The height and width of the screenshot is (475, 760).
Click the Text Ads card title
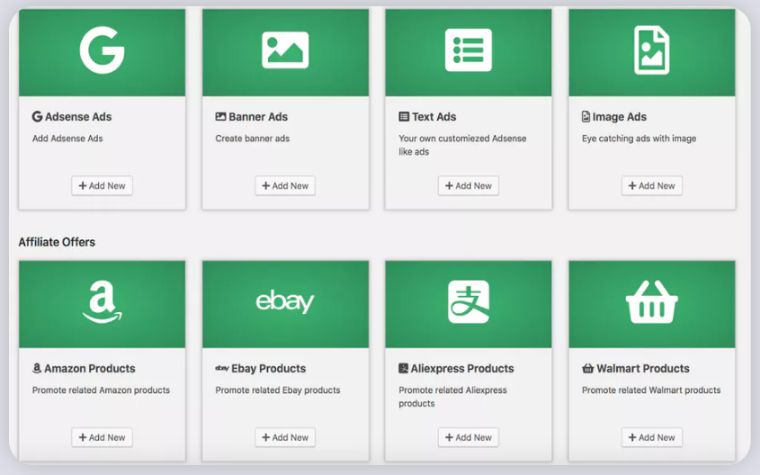(x=434, y=117)
